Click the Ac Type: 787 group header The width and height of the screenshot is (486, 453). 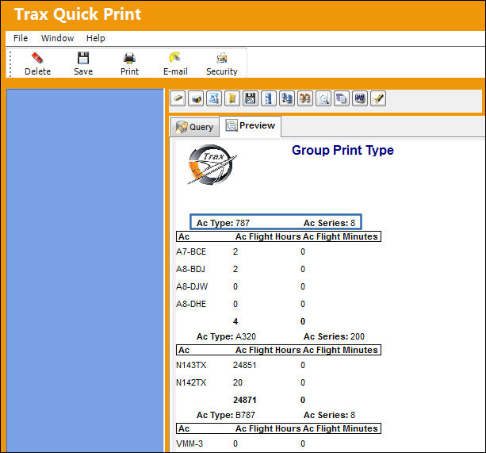tap(223, 223)
